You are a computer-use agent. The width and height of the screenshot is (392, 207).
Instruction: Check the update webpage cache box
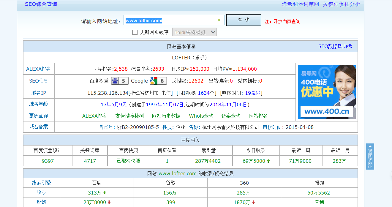(x=135, y=32)
